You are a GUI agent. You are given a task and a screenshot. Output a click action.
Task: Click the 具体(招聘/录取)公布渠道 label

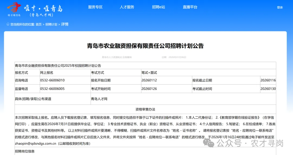[33, 99]
